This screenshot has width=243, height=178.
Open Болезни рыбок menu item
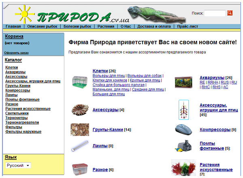pyautogui.click(x=77, y=26)
